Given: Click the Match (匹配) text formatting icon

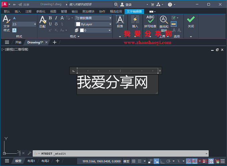Looking at the screenshot, I should (42, 21).
